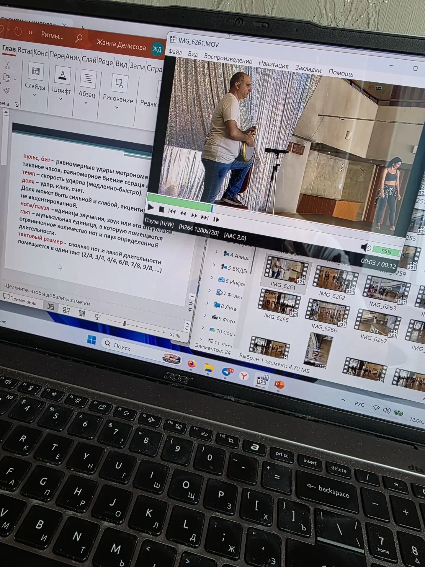Fast-forward video in media player
This screenshot has width=425, height=567.
pos(194,216)
